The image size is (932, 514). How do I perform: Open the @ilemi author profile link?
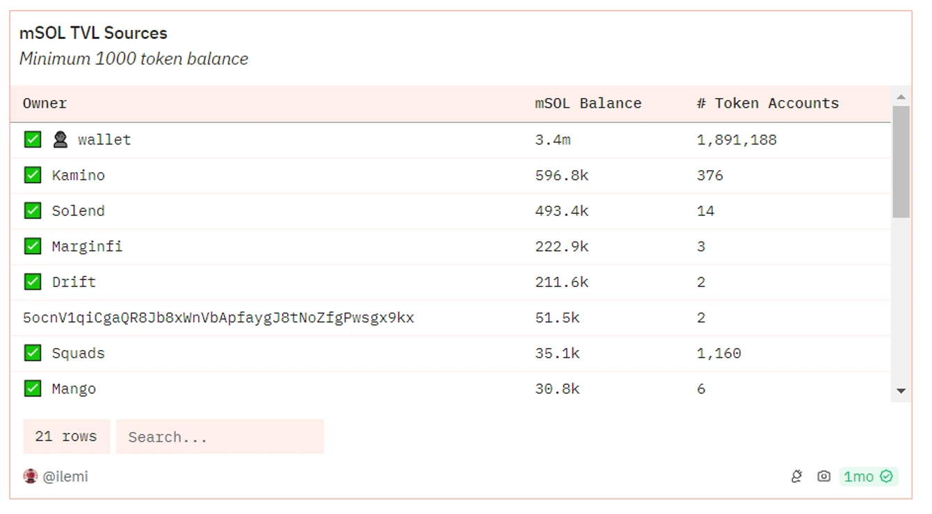[x=65, y=476]
